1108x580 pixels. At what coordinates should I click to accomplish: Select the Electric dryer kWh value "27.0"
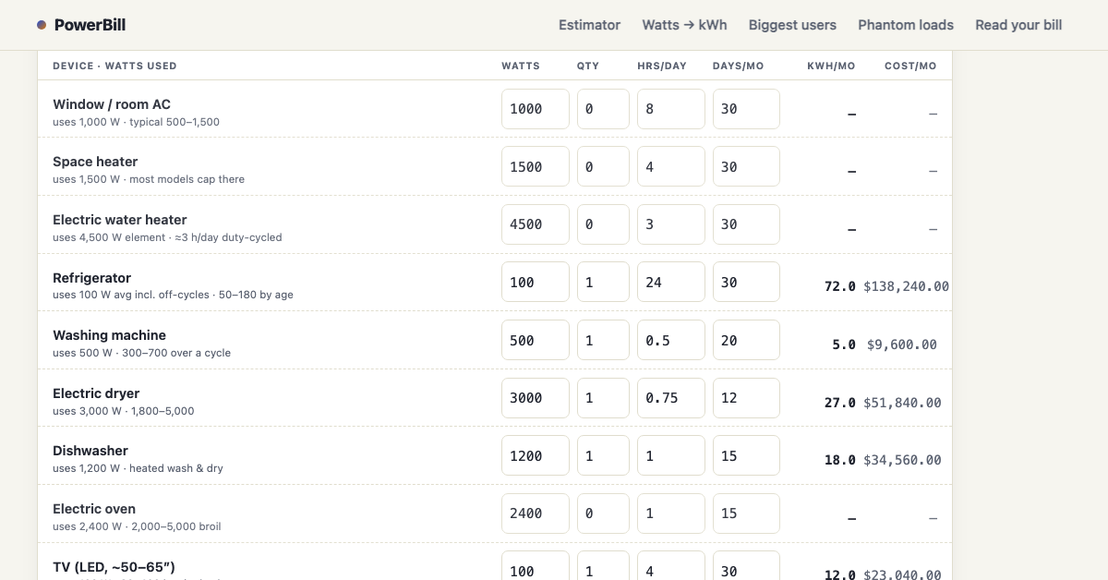(x=840, y=403)
